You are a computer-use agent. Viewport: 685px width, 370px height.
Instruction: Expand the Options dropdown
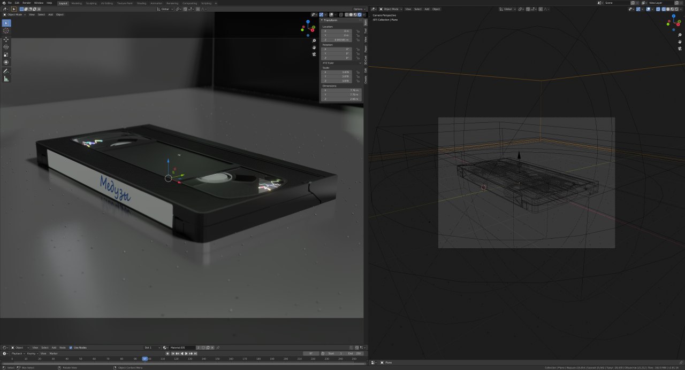tap(360, 9)
